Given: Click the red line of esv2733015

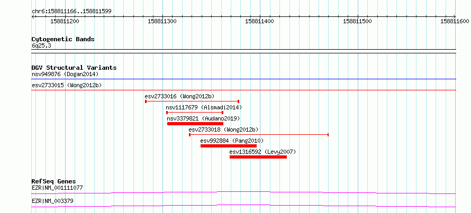Looking at the screenshot, I should click(x=243, y=90).
